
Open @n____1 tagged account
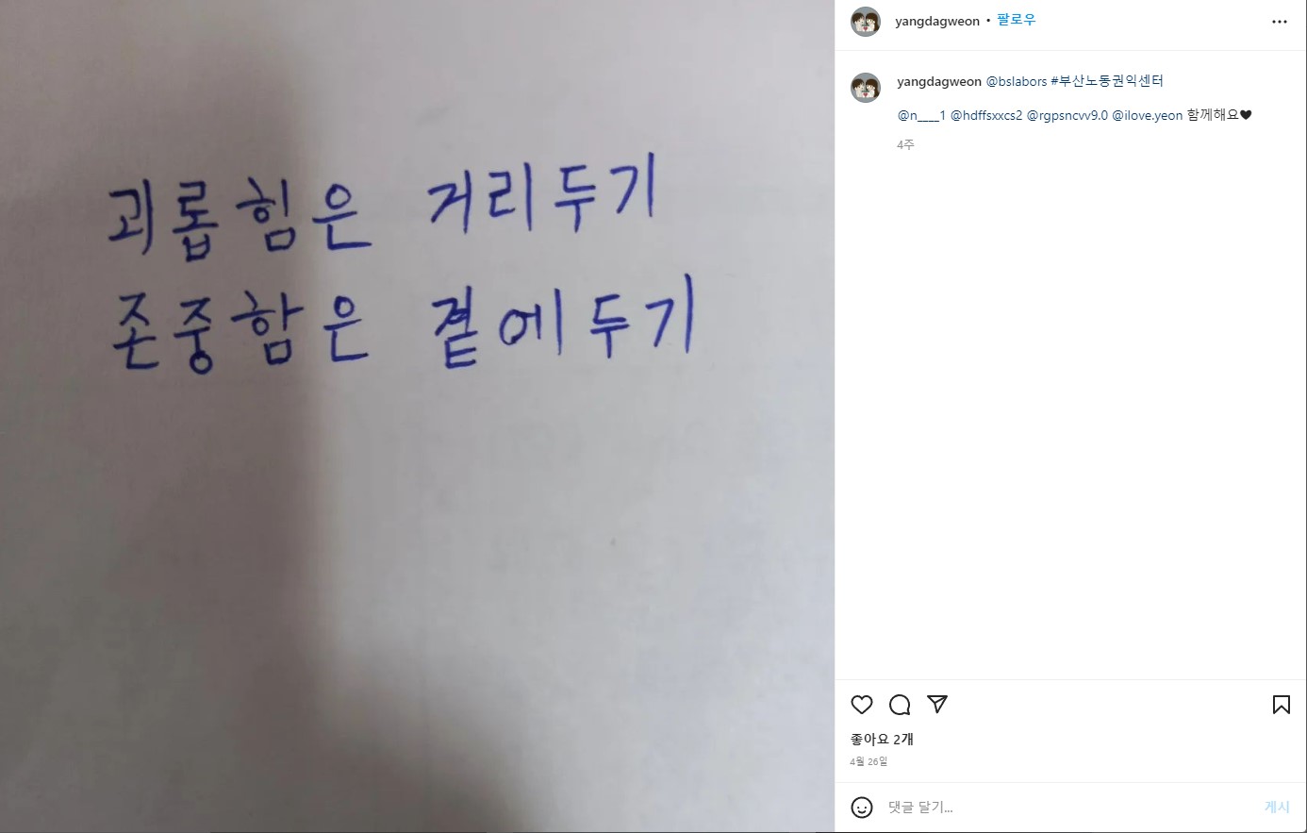coord(921,115)
